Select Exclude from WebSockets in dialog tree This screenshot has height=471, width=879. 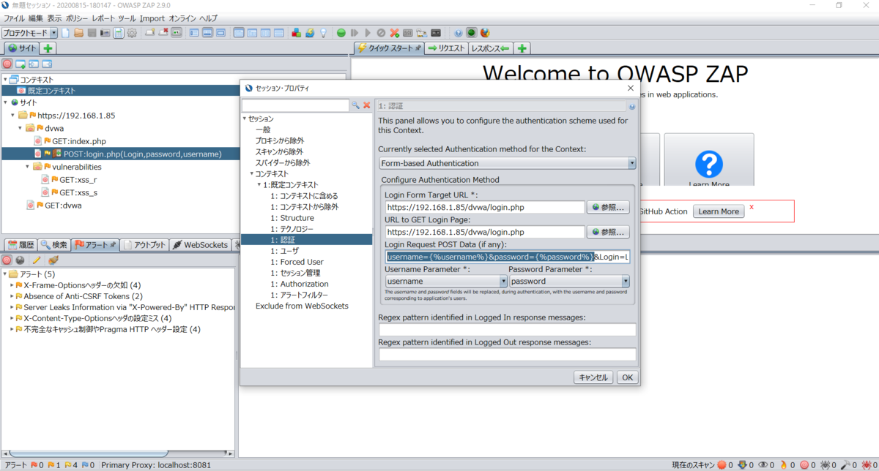pyautogui.click(x=302, y=306)
